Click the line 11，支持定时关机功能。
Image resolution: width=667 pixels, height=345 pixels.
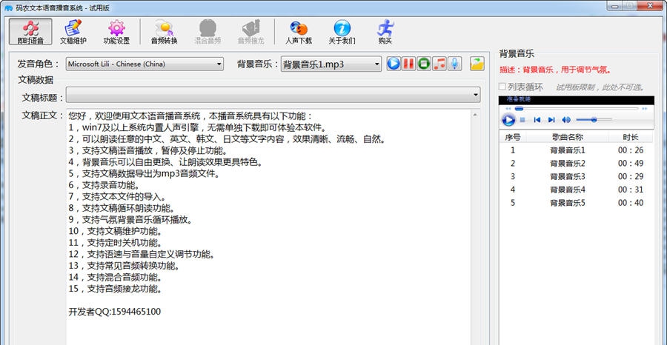point(115,243)
